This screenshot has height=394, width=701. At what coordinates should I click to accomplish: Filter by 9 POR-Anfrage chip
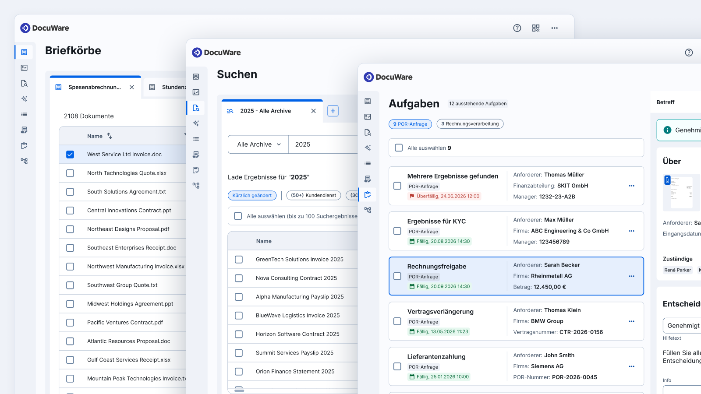pos(410,124)
